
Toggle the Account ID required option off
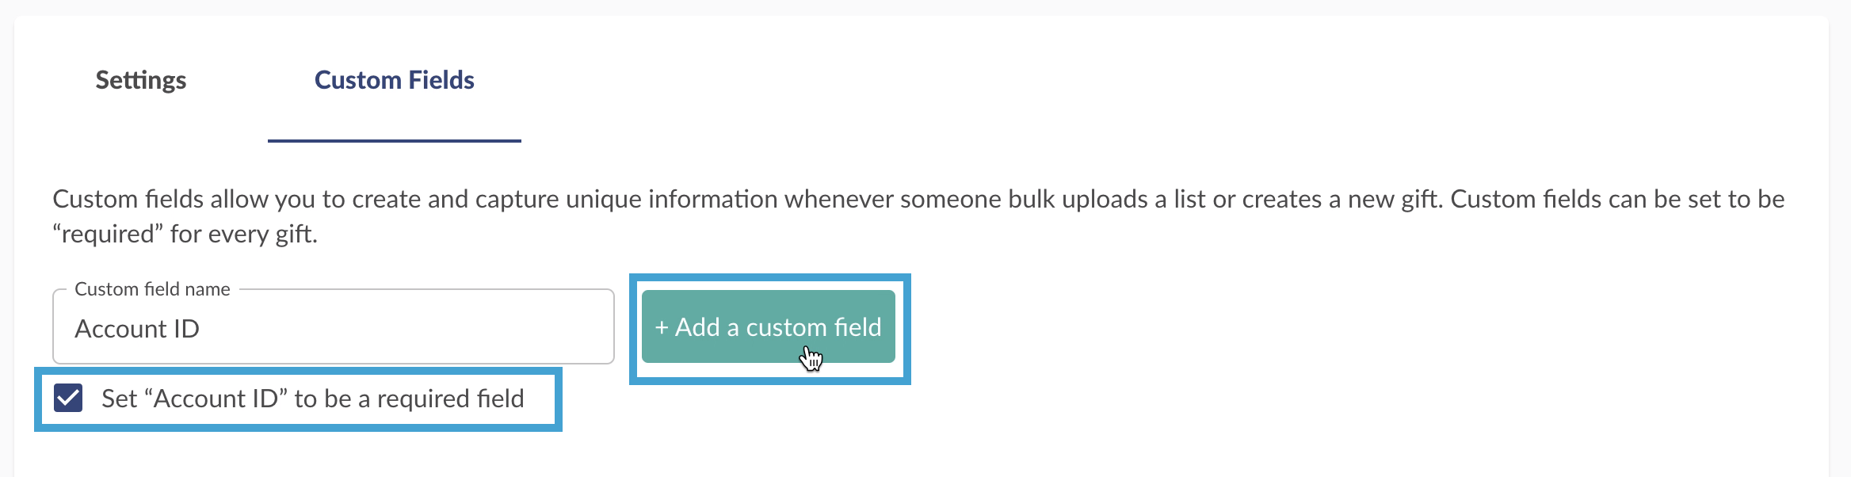point(68,398)
